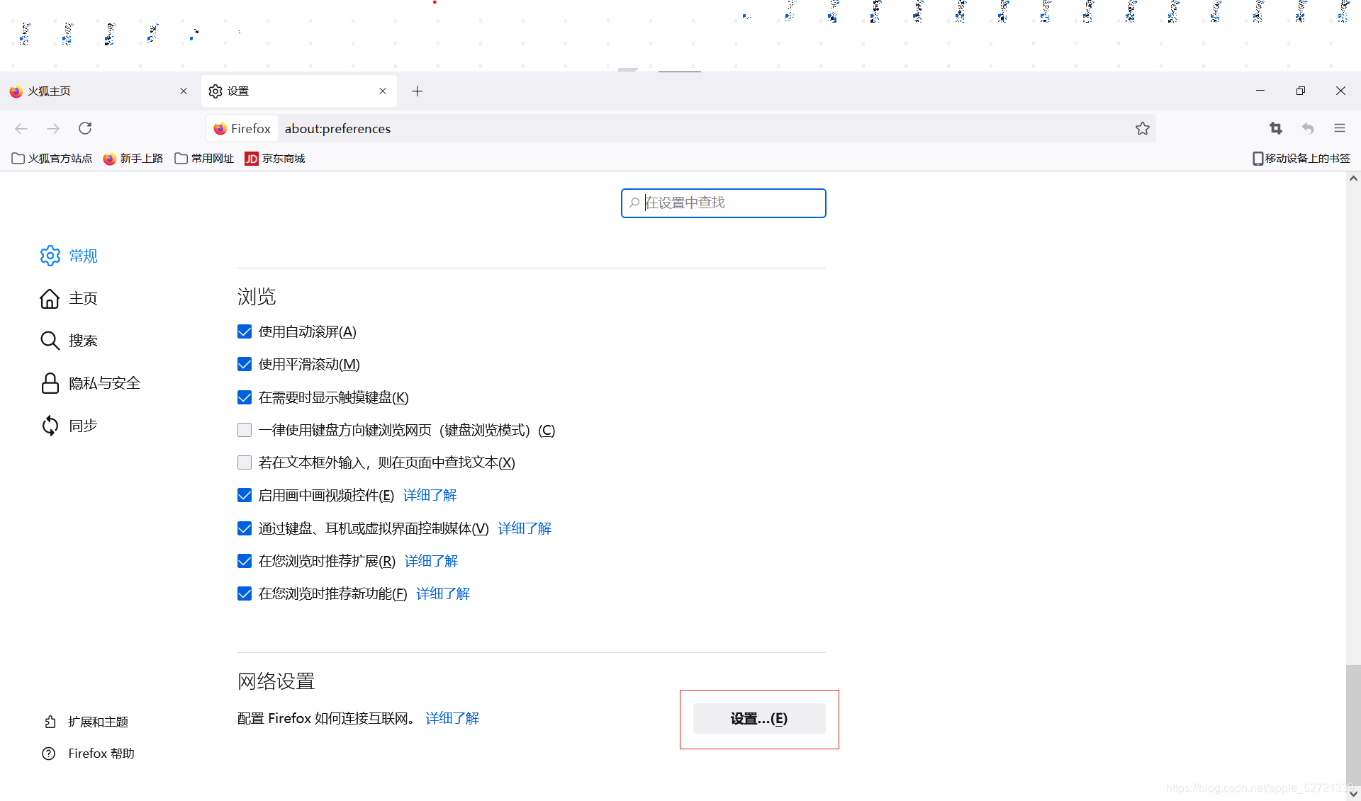The image size is (1361, 801).
Task: Open 京东商城 bookmark
Action: tap(275, 159)
